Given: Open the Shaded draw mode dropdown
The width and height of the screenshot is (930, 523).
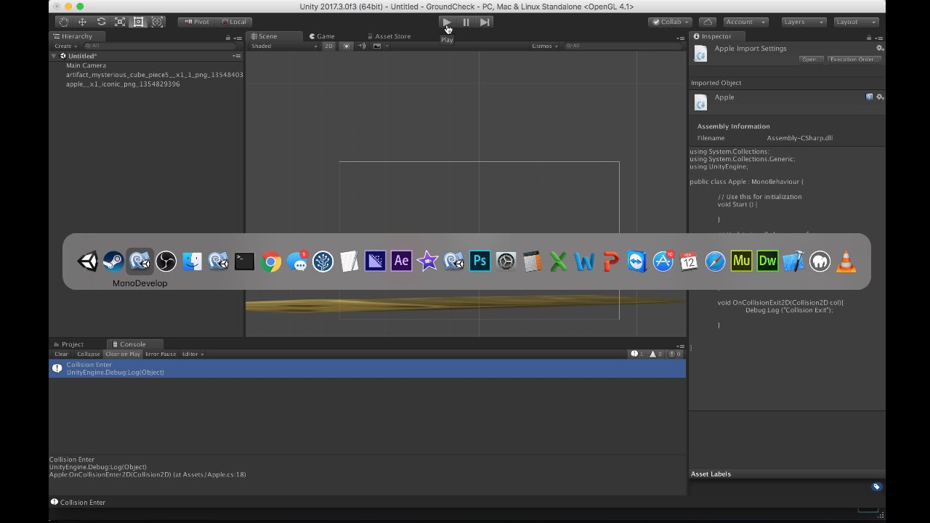Looking at the screenshot, I should 284,46.
